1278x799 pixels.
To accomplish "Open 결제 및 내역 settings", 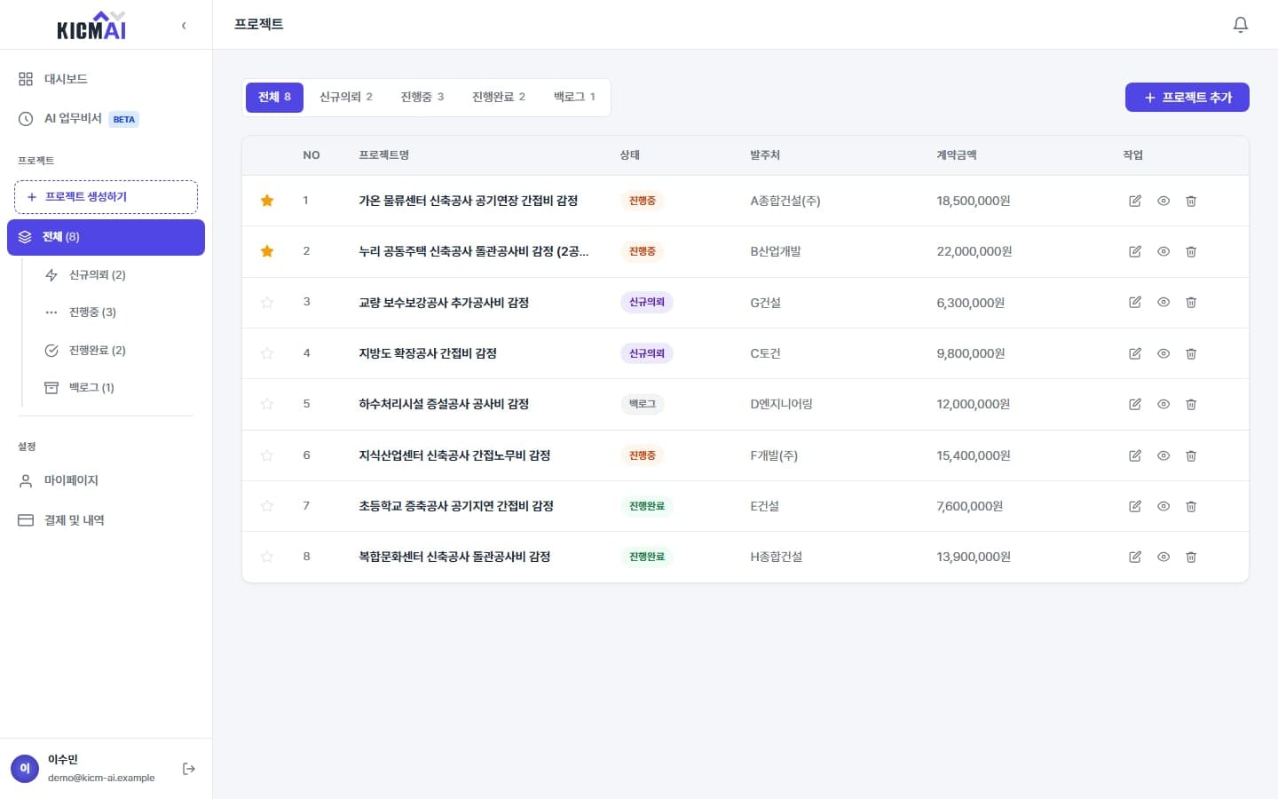I will 106,520.
